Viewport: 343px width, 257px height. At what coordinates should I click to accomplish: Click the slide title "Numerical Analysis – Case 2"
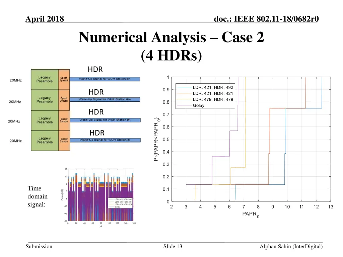click(171, 37)
